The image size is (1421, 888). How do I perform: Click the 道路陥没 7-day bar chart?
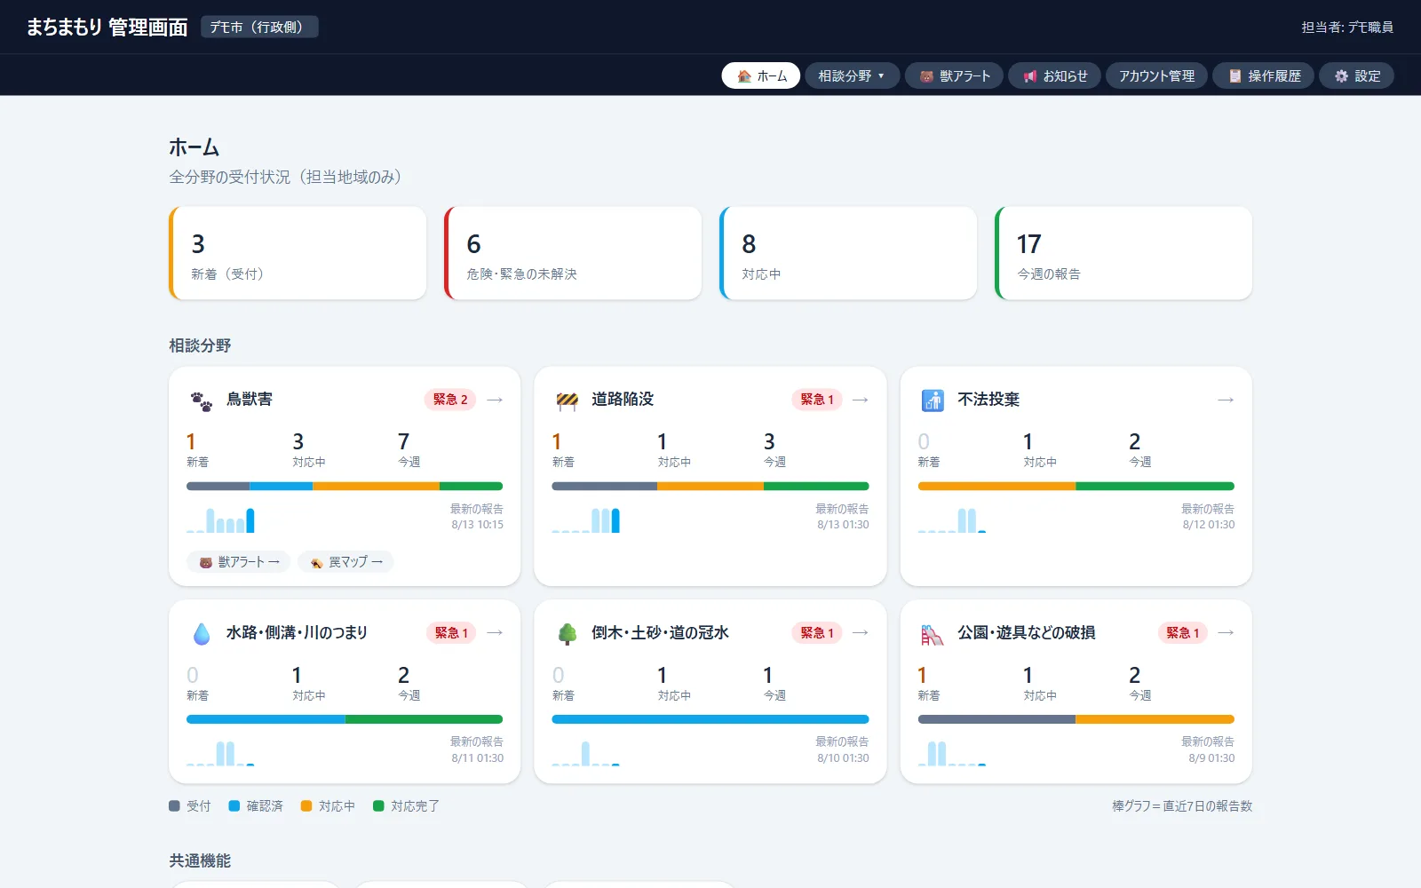click(x=586, y=519)
